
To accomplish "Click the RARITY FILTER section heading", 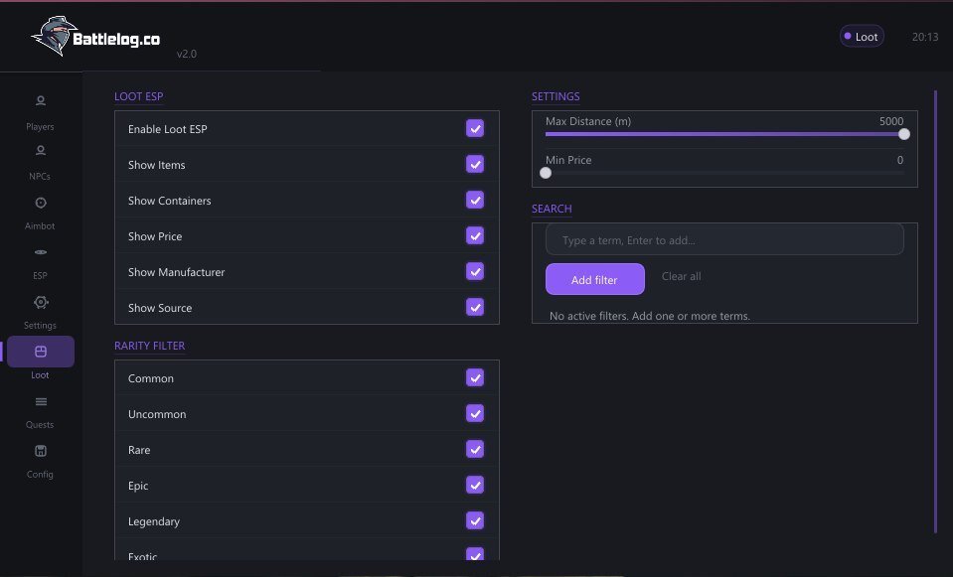I will [x=149, y=346].
